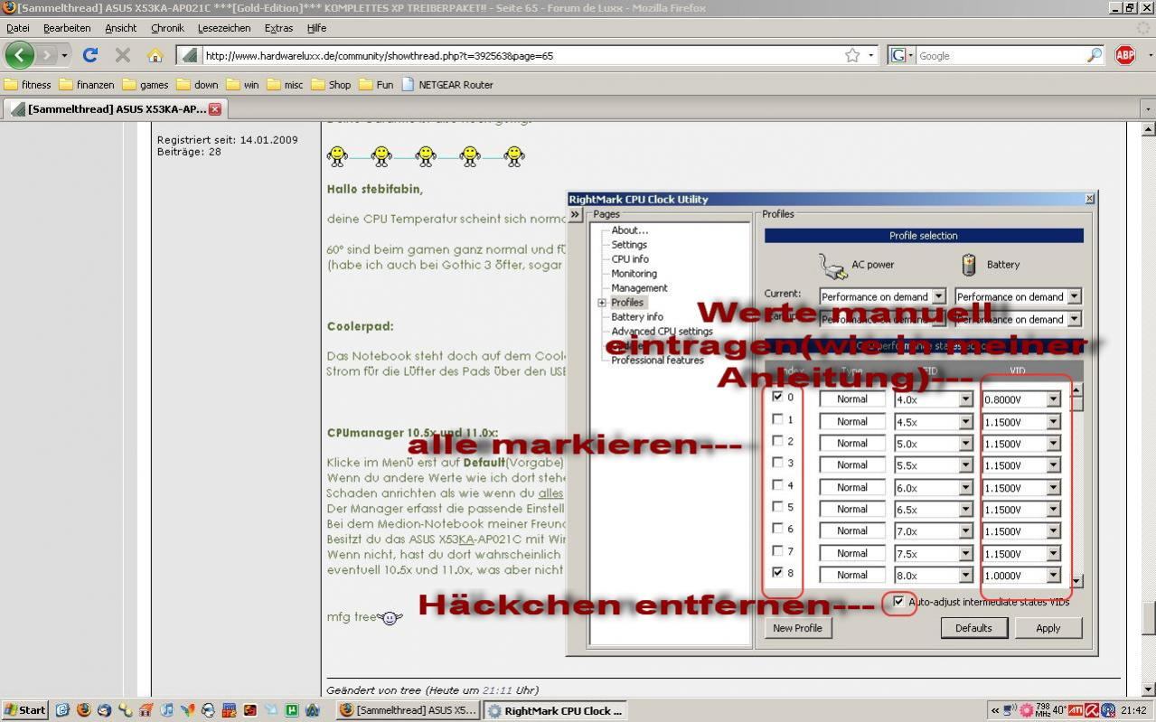Enable performance state index 3 checkbox
1156x722 pixels.
(x=778, y=463)
